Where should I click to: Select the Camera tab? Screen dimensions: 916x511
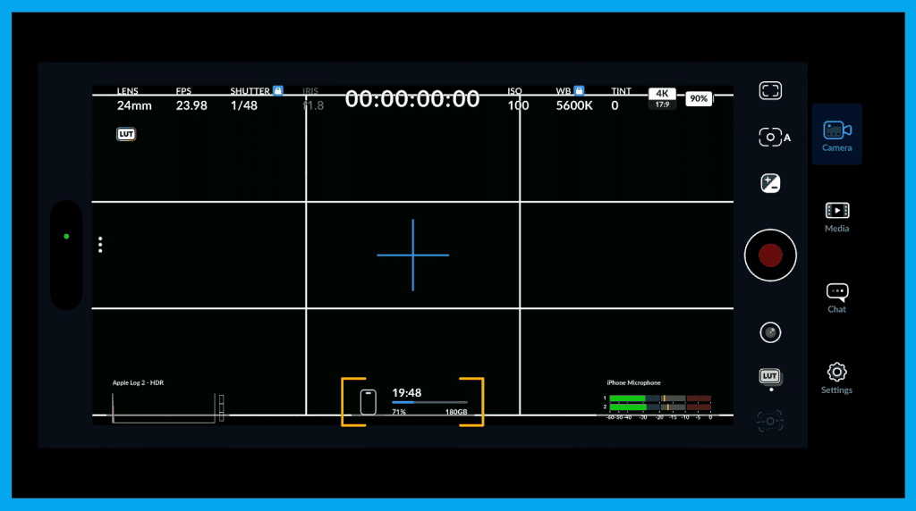click(x=836, y=135)
